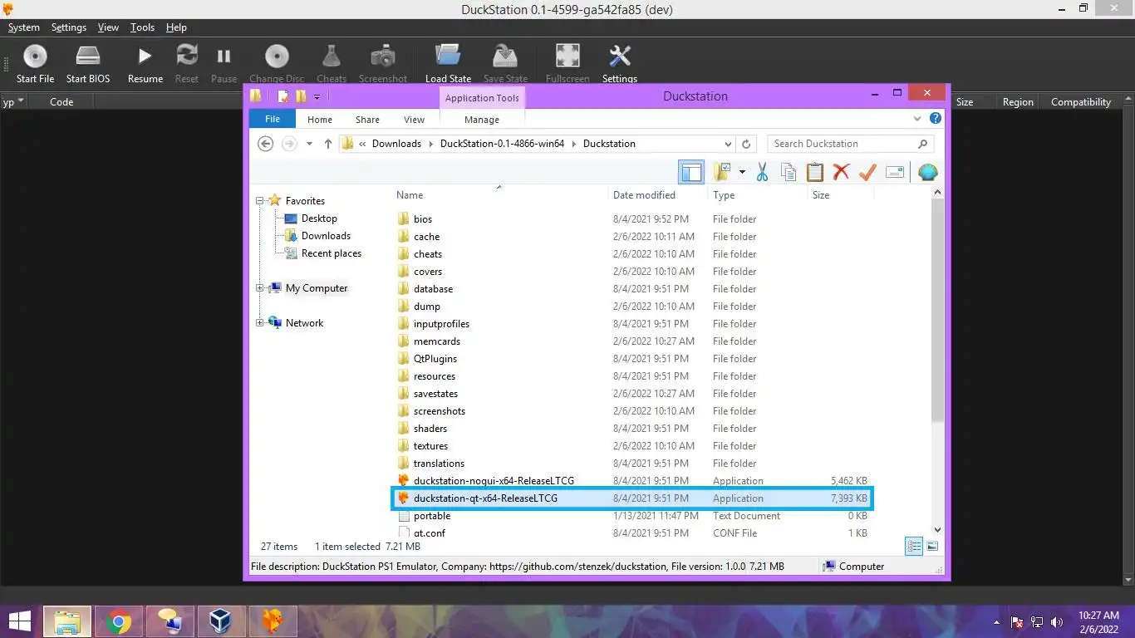The height and width of the screenshot is (638, 1135).
Task: Collapse the Favorites tree node
Action: [x=260, y=201]
